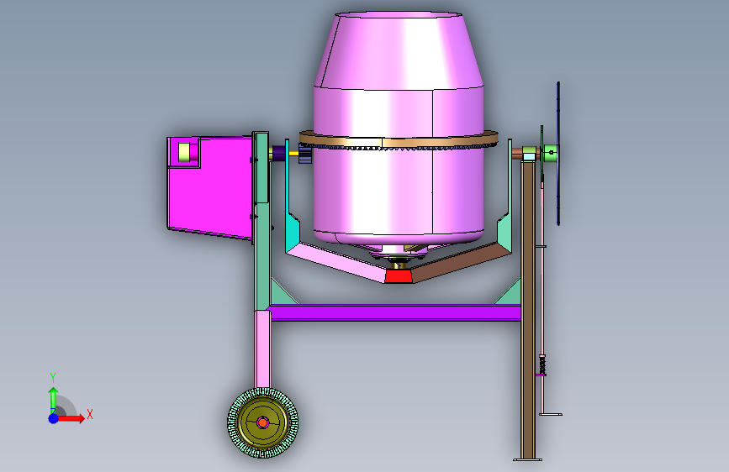The width and height of the screenshot is (729, 472).
Task: Click the orange wheel hub center
Action: pyautogui.click(x=262, y=422)
